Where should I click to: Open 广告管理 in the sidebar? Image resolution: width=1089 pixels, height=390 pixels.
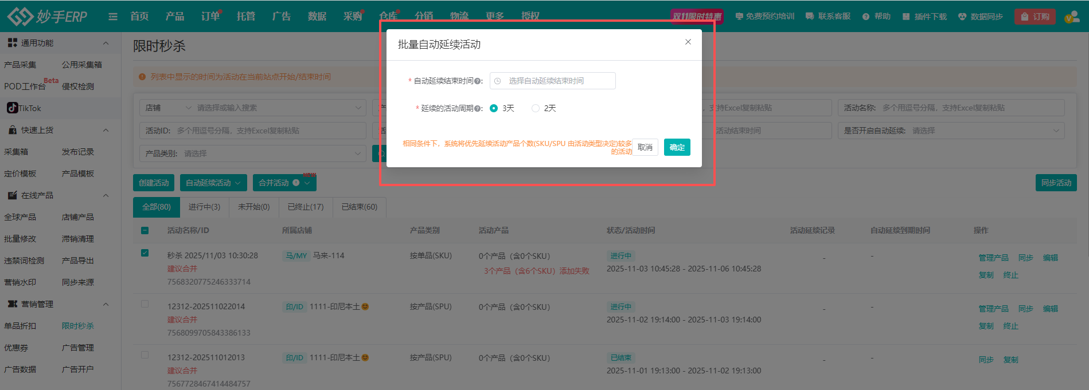(x=78, y=348)
